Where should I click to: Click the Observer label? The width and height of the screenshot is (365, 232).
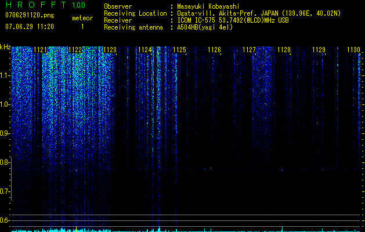click(x=118, y=6)
